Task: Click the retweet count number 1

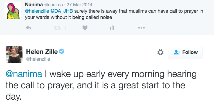Action: point(66,28)
